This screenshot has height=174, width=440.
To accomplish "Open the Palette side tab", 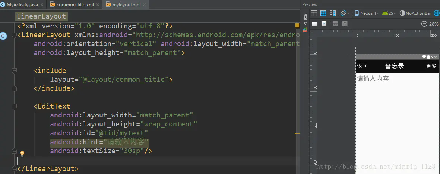I will (305, 20).
